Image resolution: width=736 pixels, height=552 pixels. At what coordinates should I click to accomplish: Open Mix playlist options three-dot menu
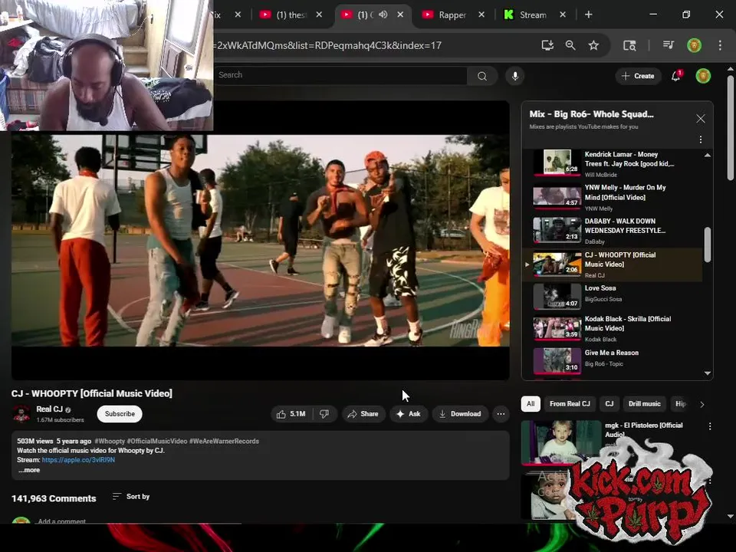(700, 140)
